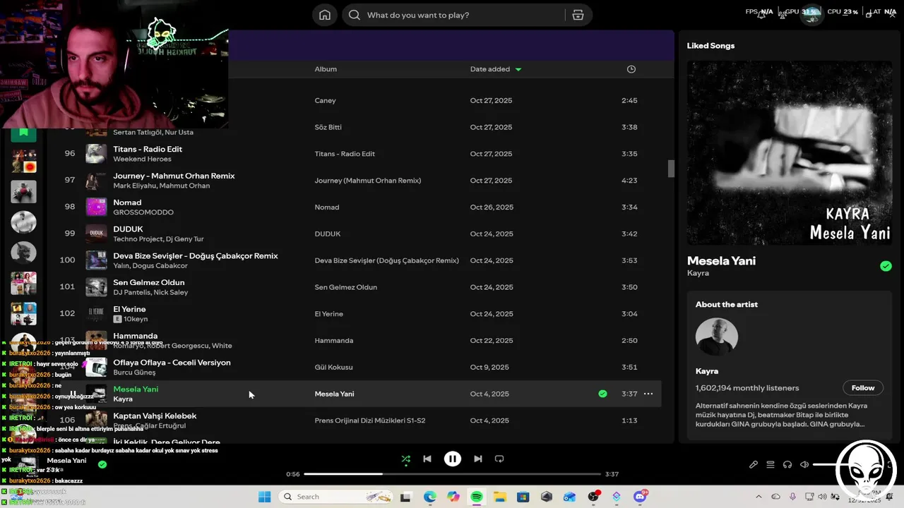
Task: Open Liked Songs bookmark in left sidebar
Action: coord(23,132)
